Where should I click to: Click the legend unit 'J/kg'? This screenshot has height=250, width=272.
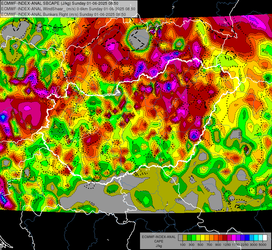tap(159, 246)
